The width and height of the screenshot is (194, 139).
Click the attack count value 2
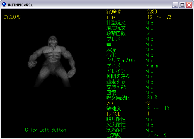point(148,33)
